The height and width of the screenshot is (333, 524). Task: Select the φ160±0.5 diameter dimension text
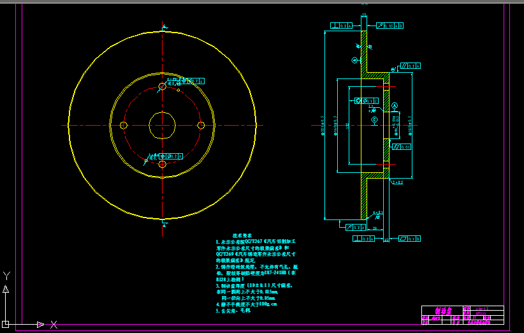click(335, 126)
